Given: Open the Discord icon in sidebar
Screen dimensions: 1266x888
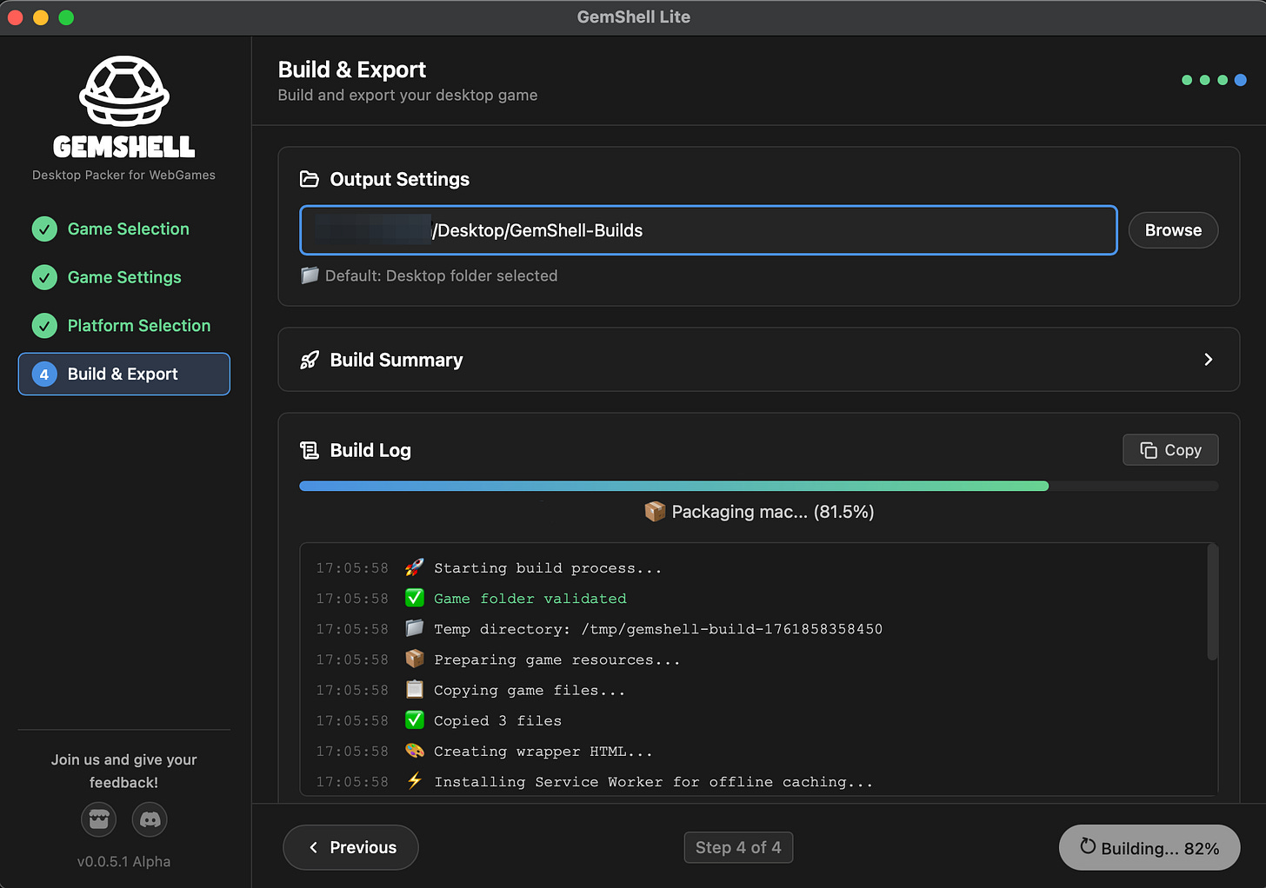Looking at the screenshot, I should pos(150,819).
